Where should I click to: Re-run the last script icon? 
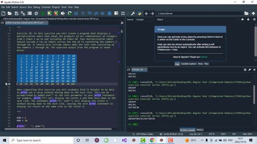click(x=69, y=13)
